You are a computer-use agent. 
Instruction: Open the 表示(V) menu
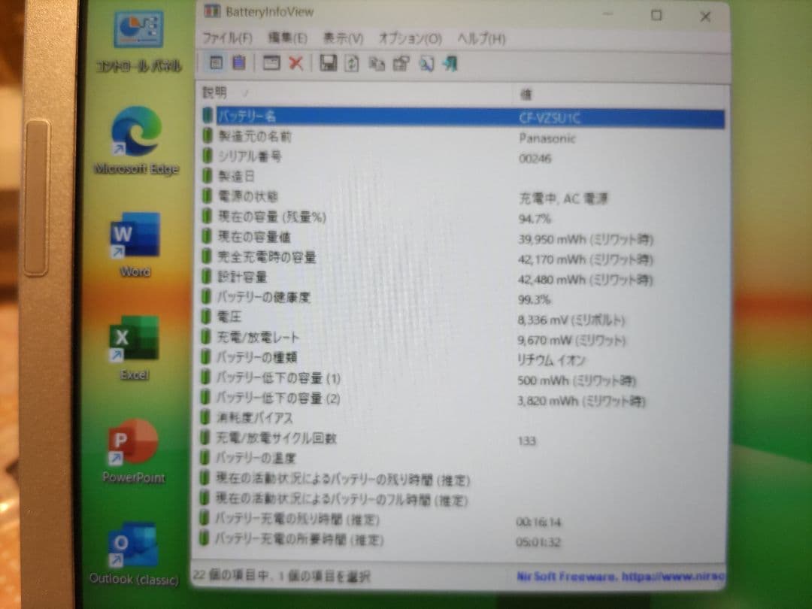coord(343,38)
